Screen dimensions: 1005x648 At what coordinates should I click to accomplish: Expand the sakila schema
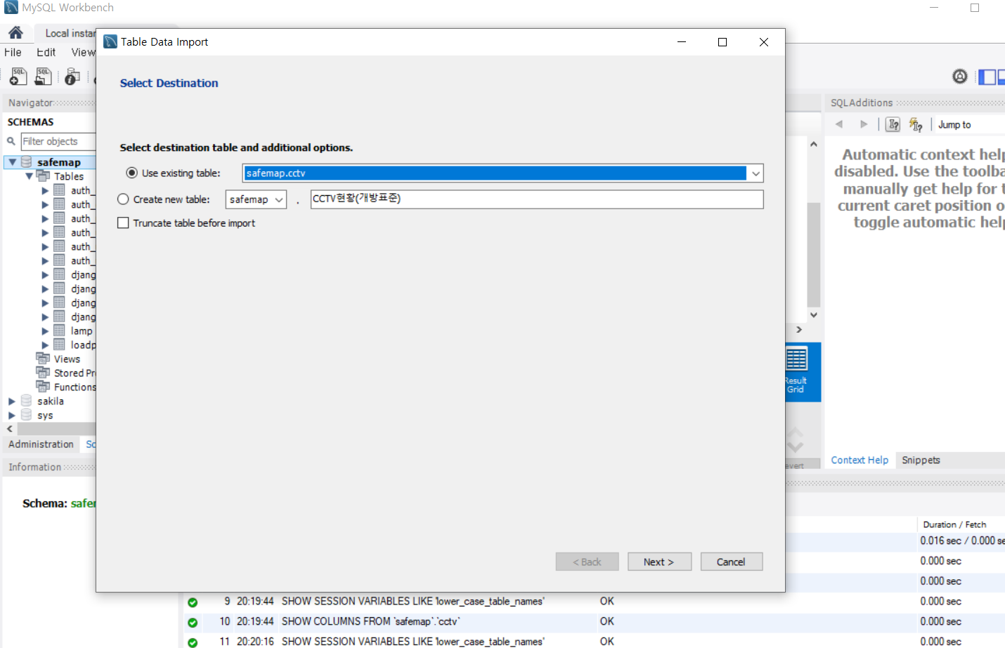(12, 401)
